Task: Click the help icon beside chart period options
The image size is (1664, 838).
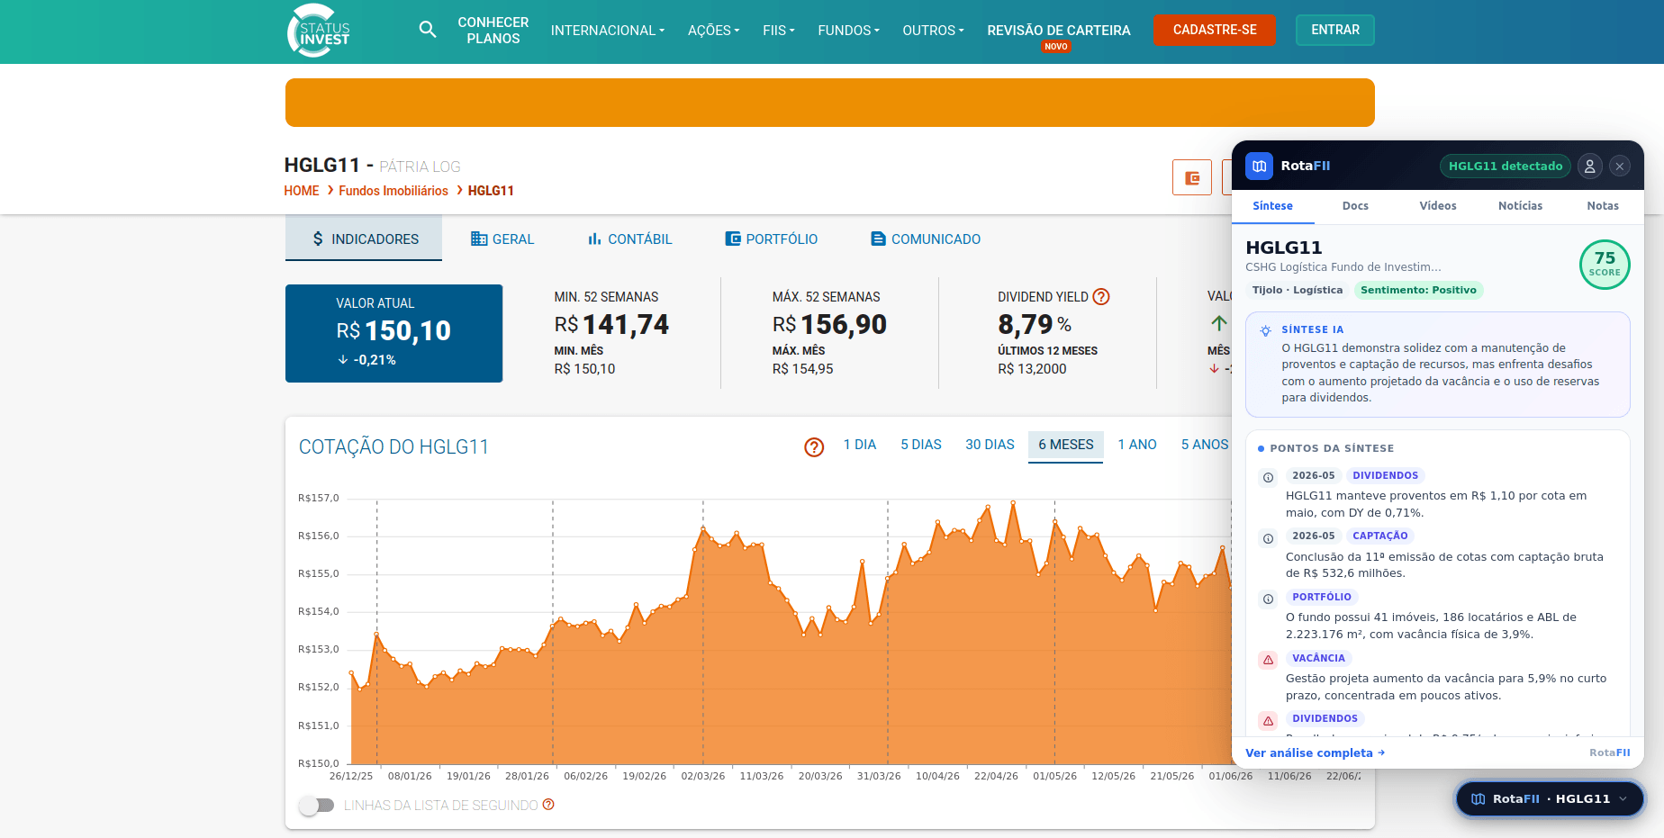Action: coord(814,447)
